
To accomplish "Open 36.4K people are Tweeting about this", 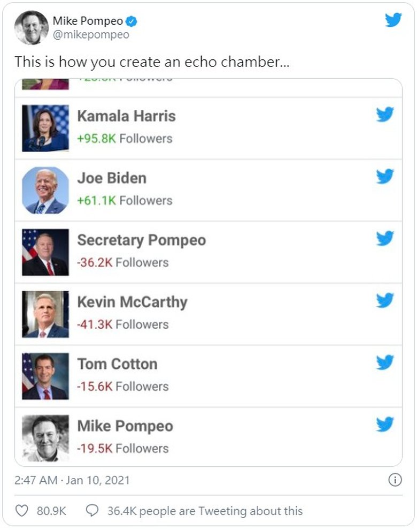I will coord(205,511).
